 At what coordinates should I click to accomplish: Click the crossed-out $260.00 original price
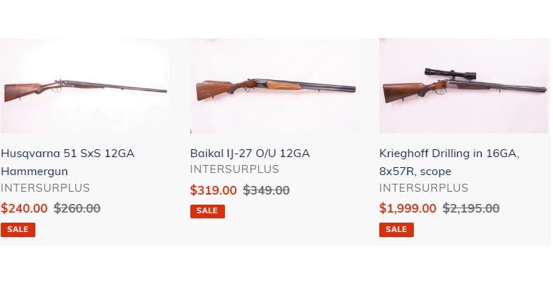click(x=77, y=208)
